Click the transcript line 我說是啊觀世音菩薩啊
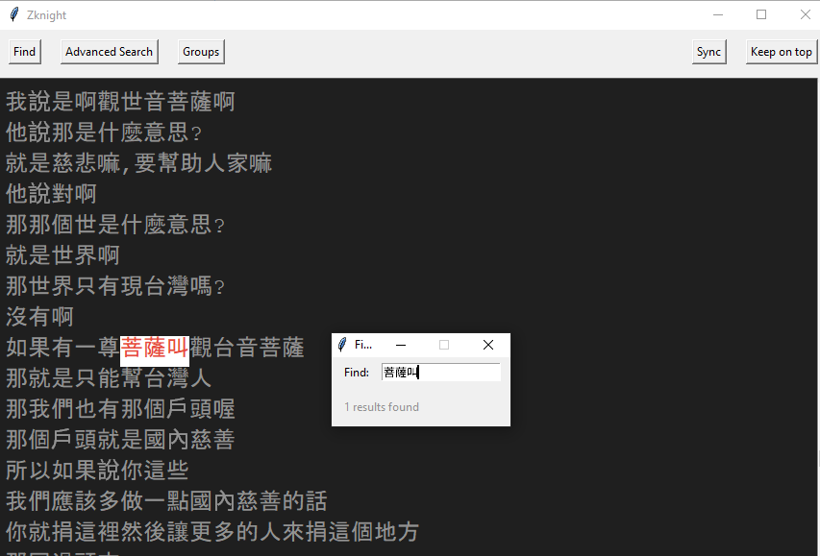 point(120,101)
